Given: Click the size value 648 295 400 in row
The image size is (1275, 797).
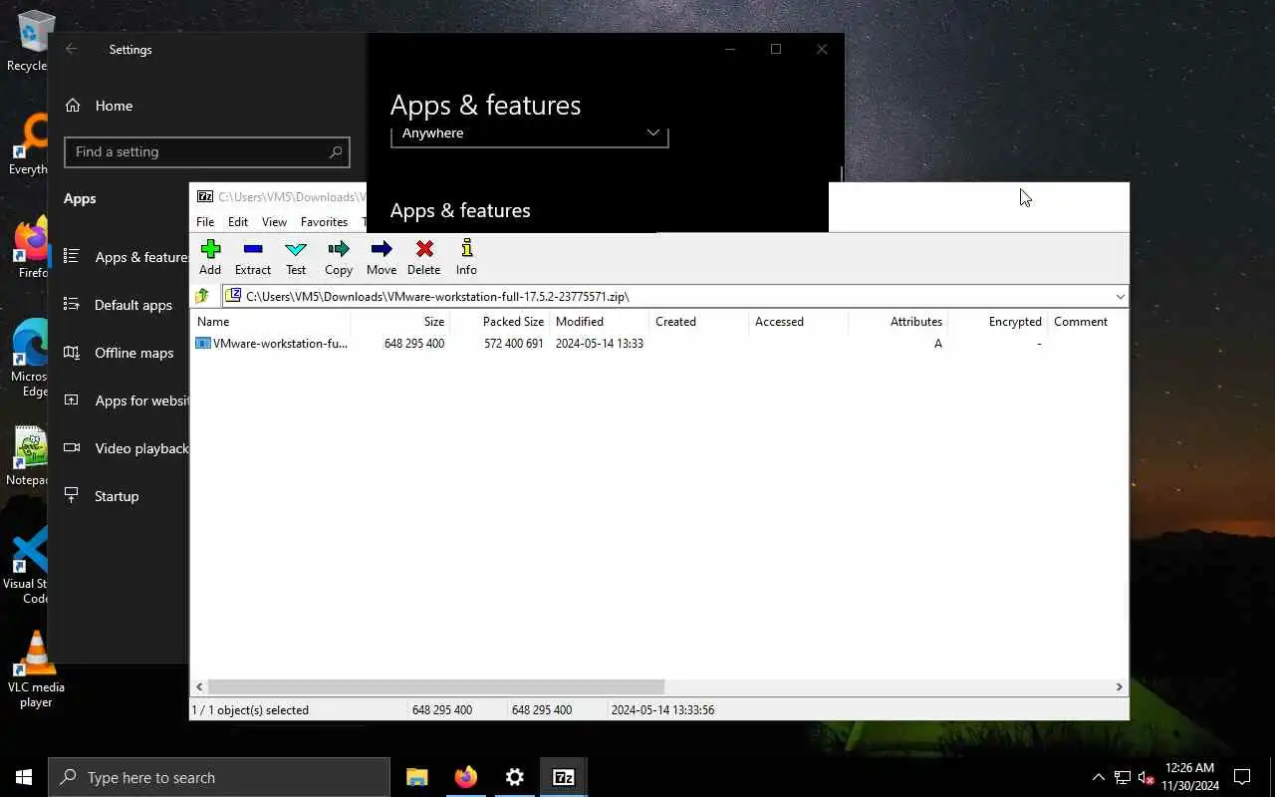Looking at the screenshot, I should (414, 344).
